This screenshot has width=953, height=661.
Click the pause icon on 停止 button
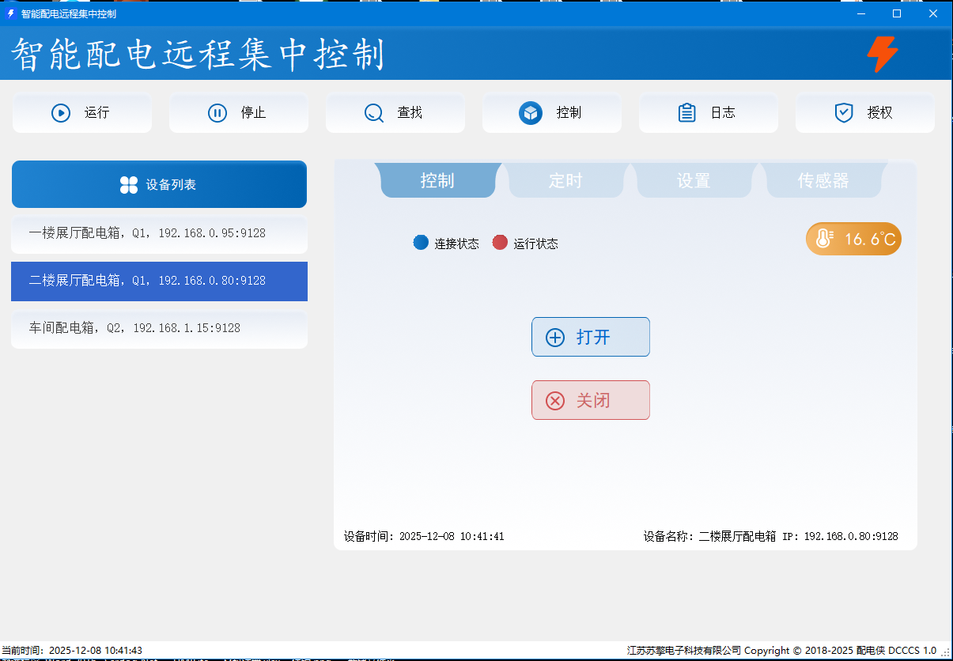(217, 113)
